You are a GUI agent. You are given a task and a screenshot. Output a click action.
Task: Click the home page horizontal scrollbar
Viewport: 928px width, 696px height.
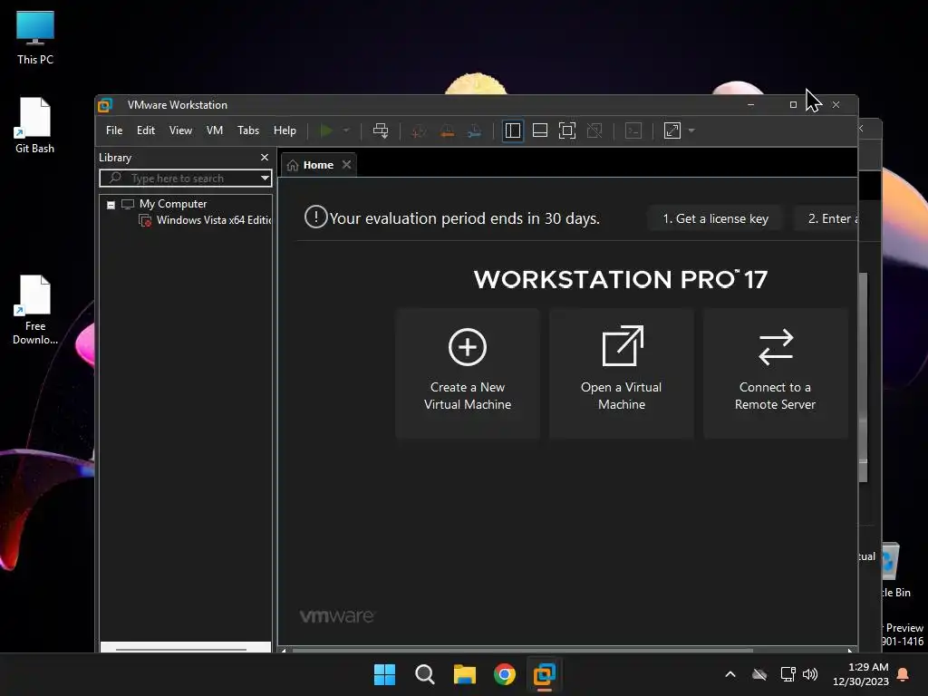pyautogui.click(x=523, y=651)
